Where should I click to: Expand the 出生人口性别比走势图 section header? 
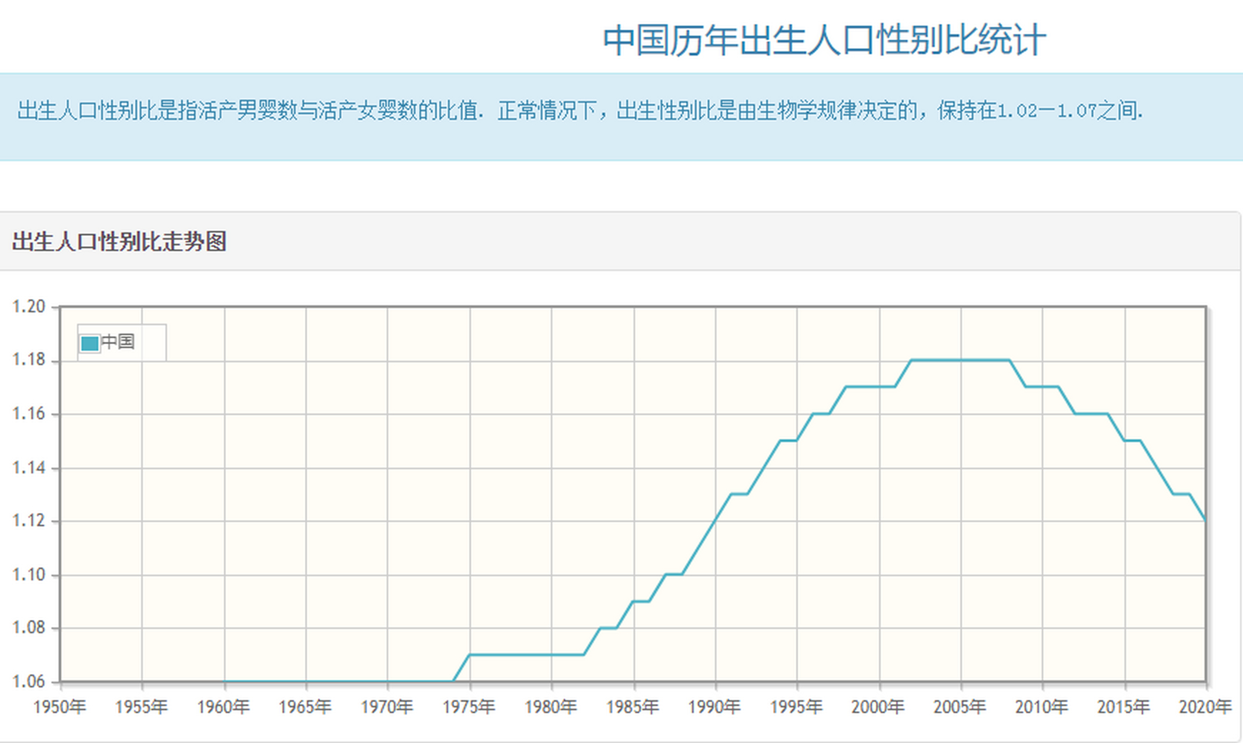tap(119, 241)
